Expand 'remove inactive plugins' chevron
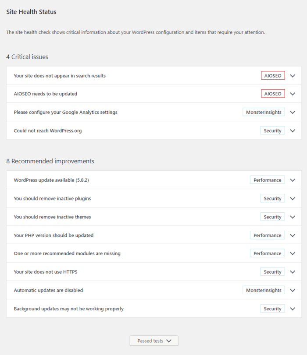Image resolution: width=307 pixels, height=355 pixels. pyautogui.click(x=293, y=199)
